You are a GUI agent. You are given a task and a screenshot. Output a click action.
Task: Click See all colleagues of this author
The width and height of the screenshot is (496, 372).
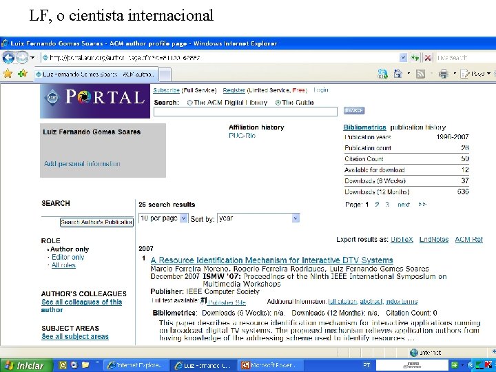point(81,306)
